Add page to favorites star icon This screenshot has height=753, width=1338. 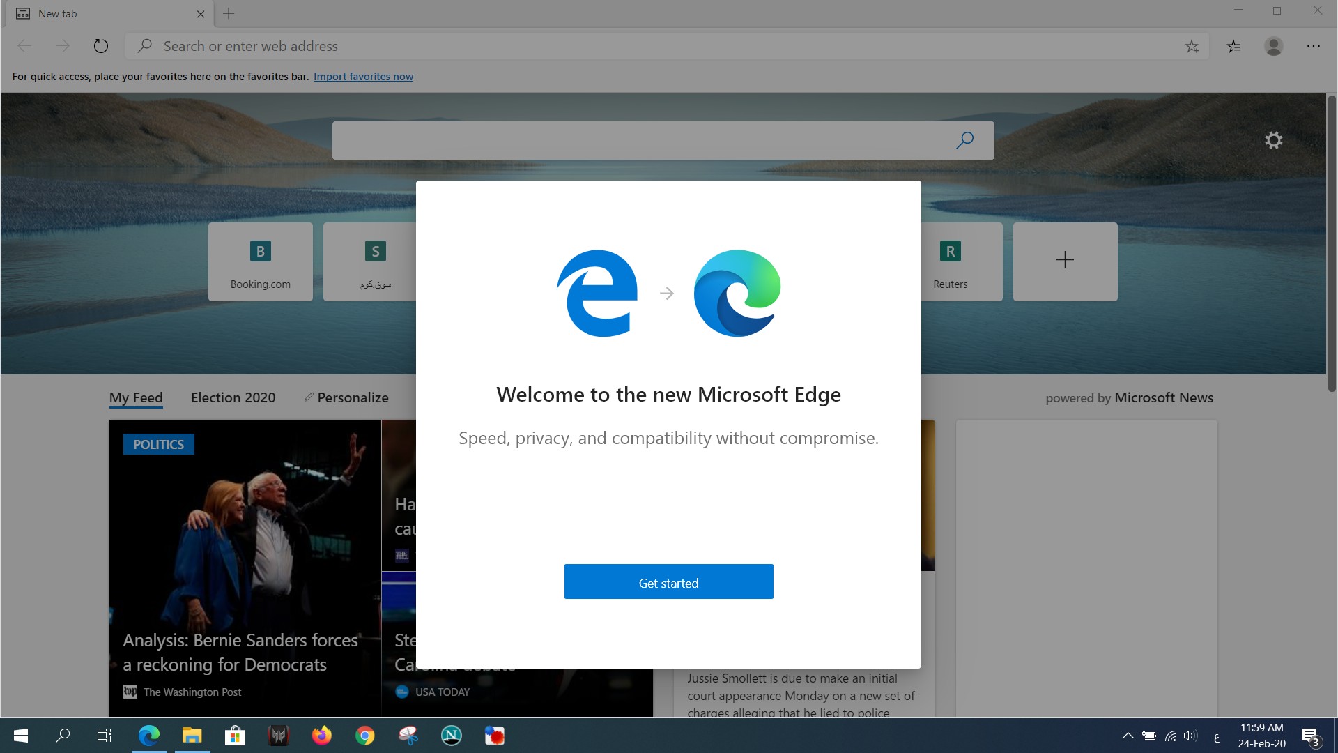point(1192,46)
